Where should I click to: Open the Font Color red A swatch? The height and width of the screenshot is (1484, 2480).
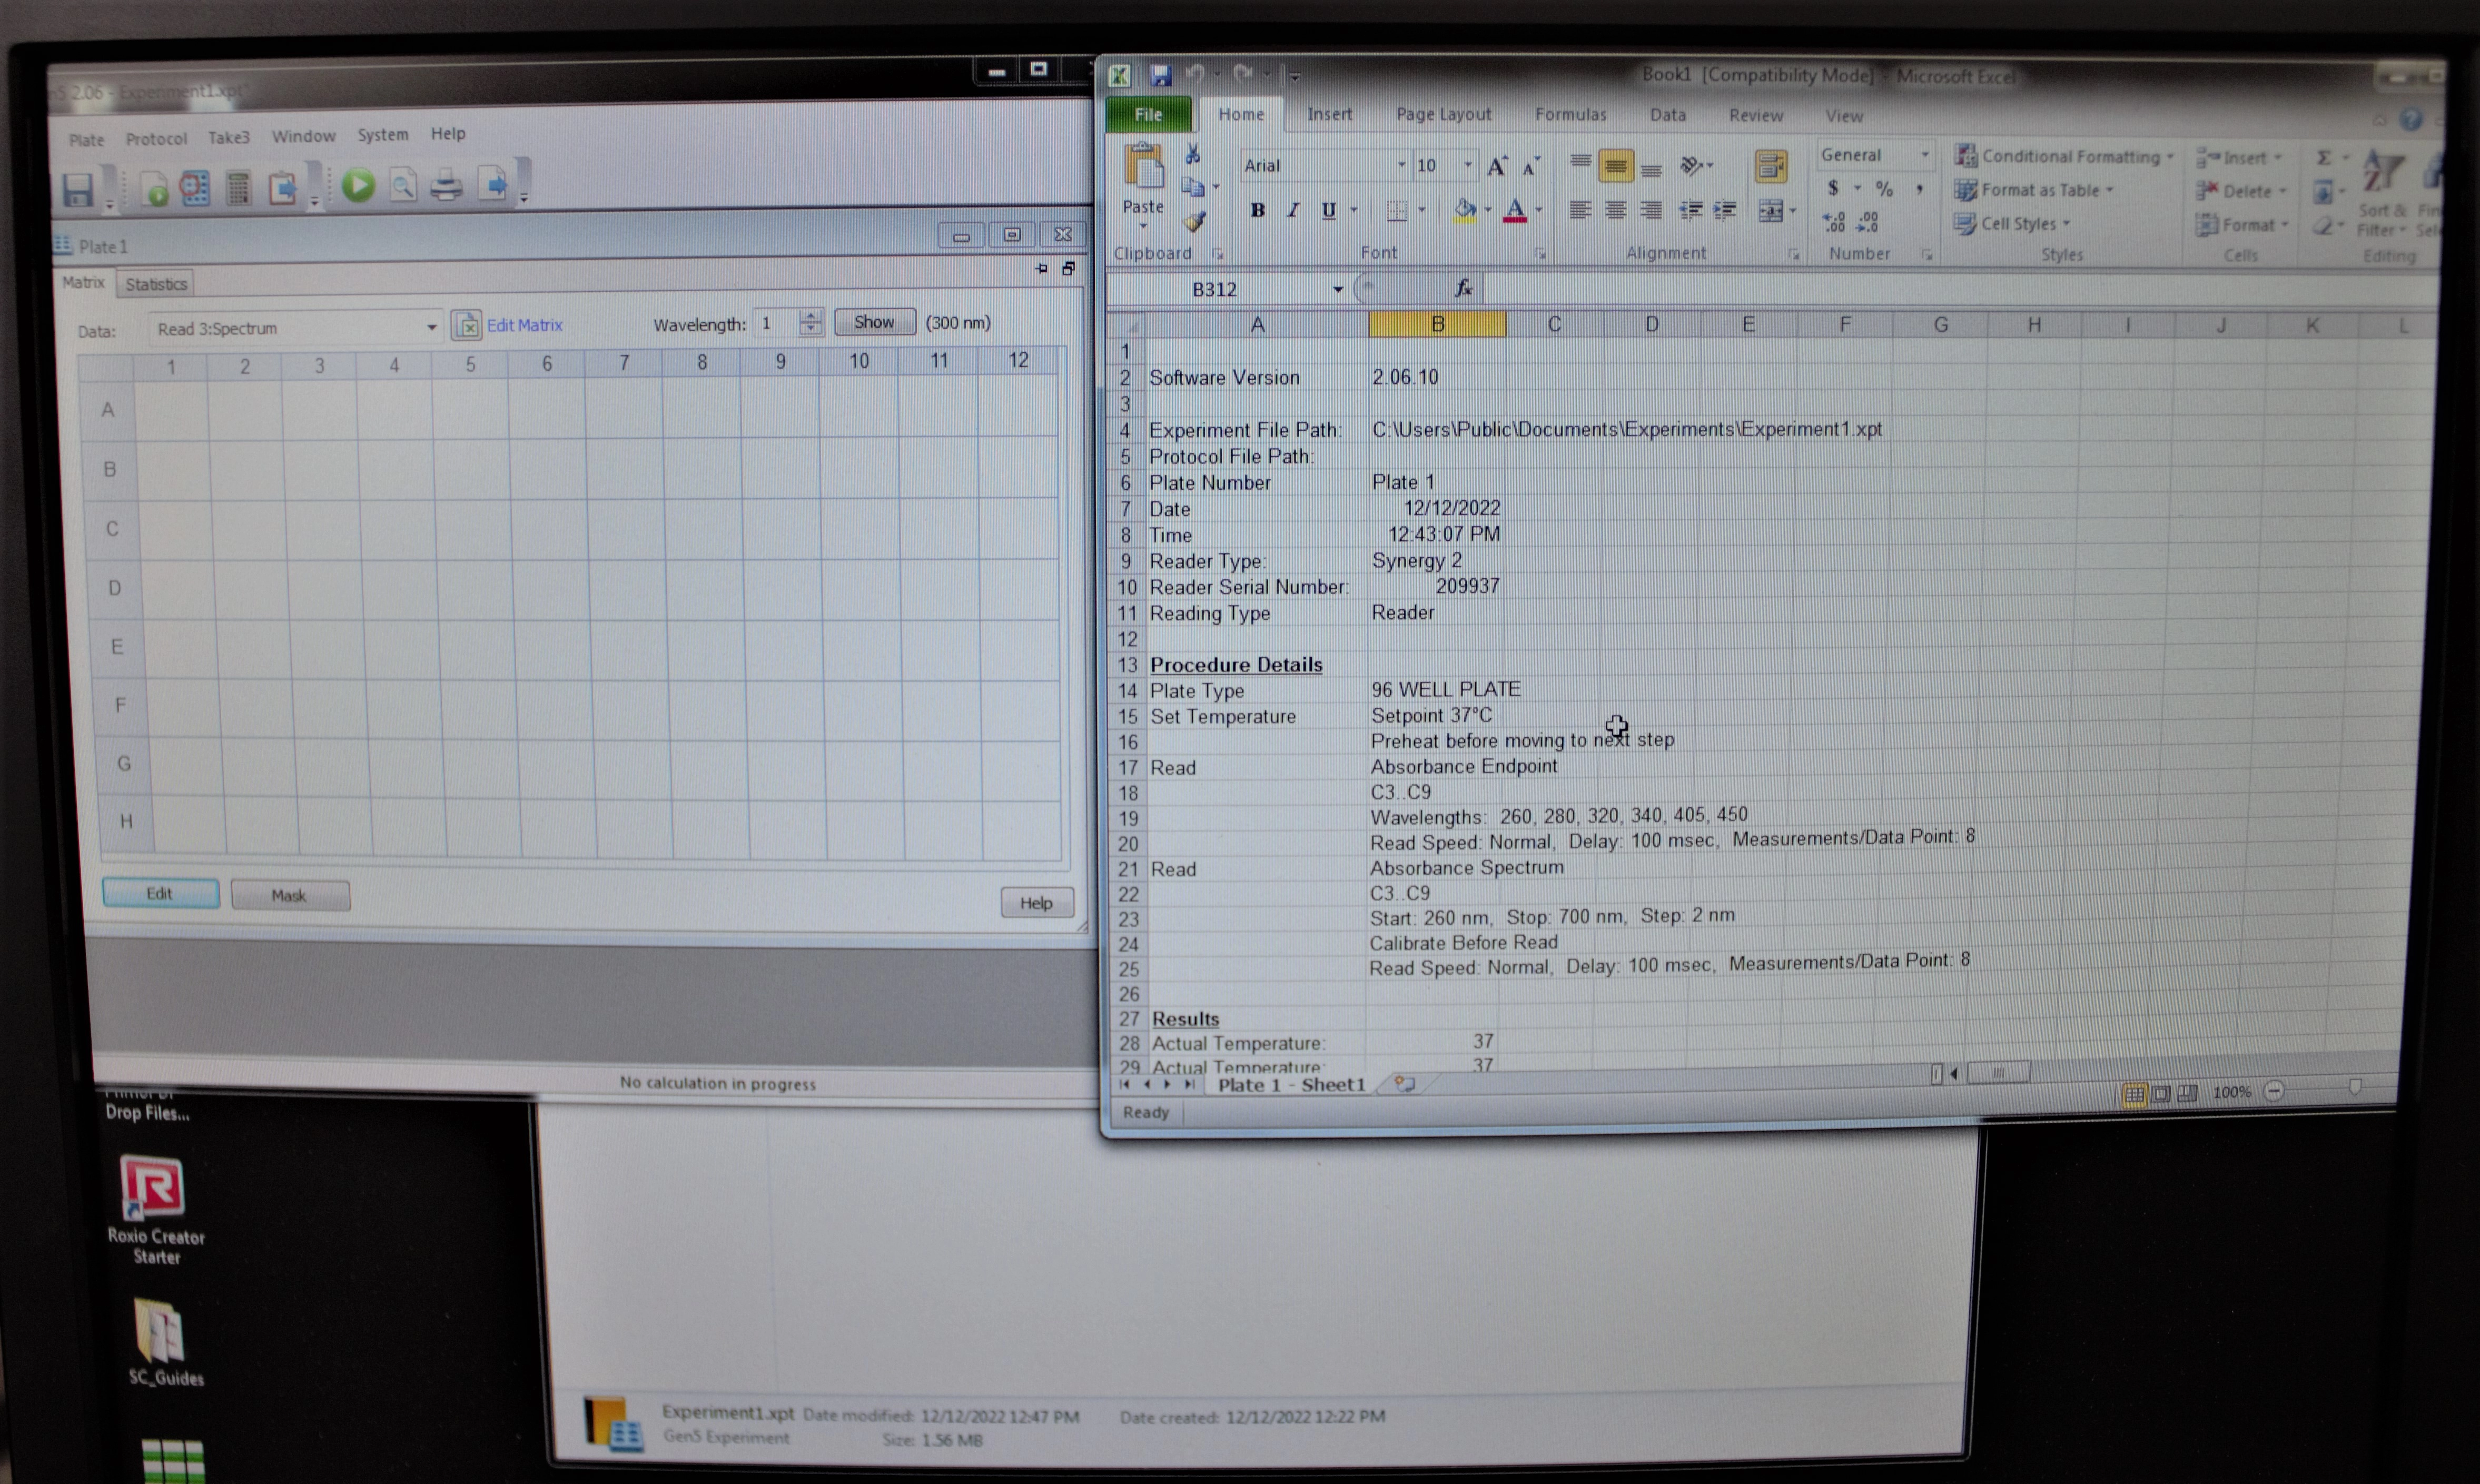point(1514,210)
